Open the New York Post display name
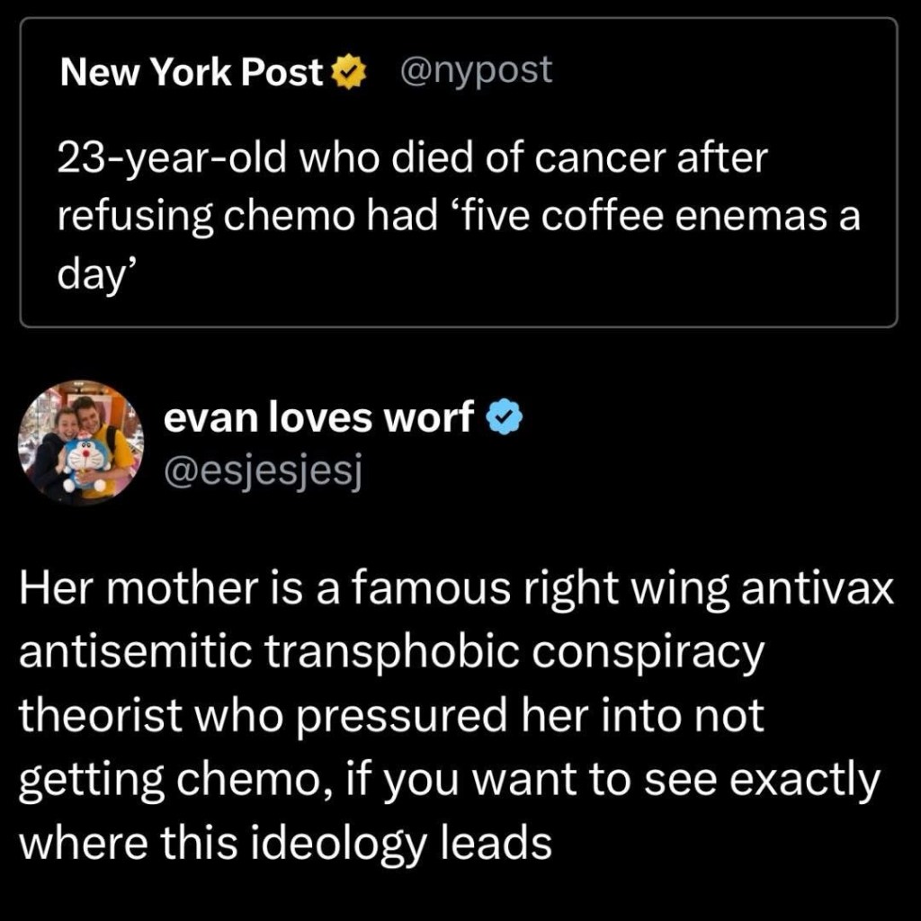Screen dimensions: 921x921 pos(192,73)
